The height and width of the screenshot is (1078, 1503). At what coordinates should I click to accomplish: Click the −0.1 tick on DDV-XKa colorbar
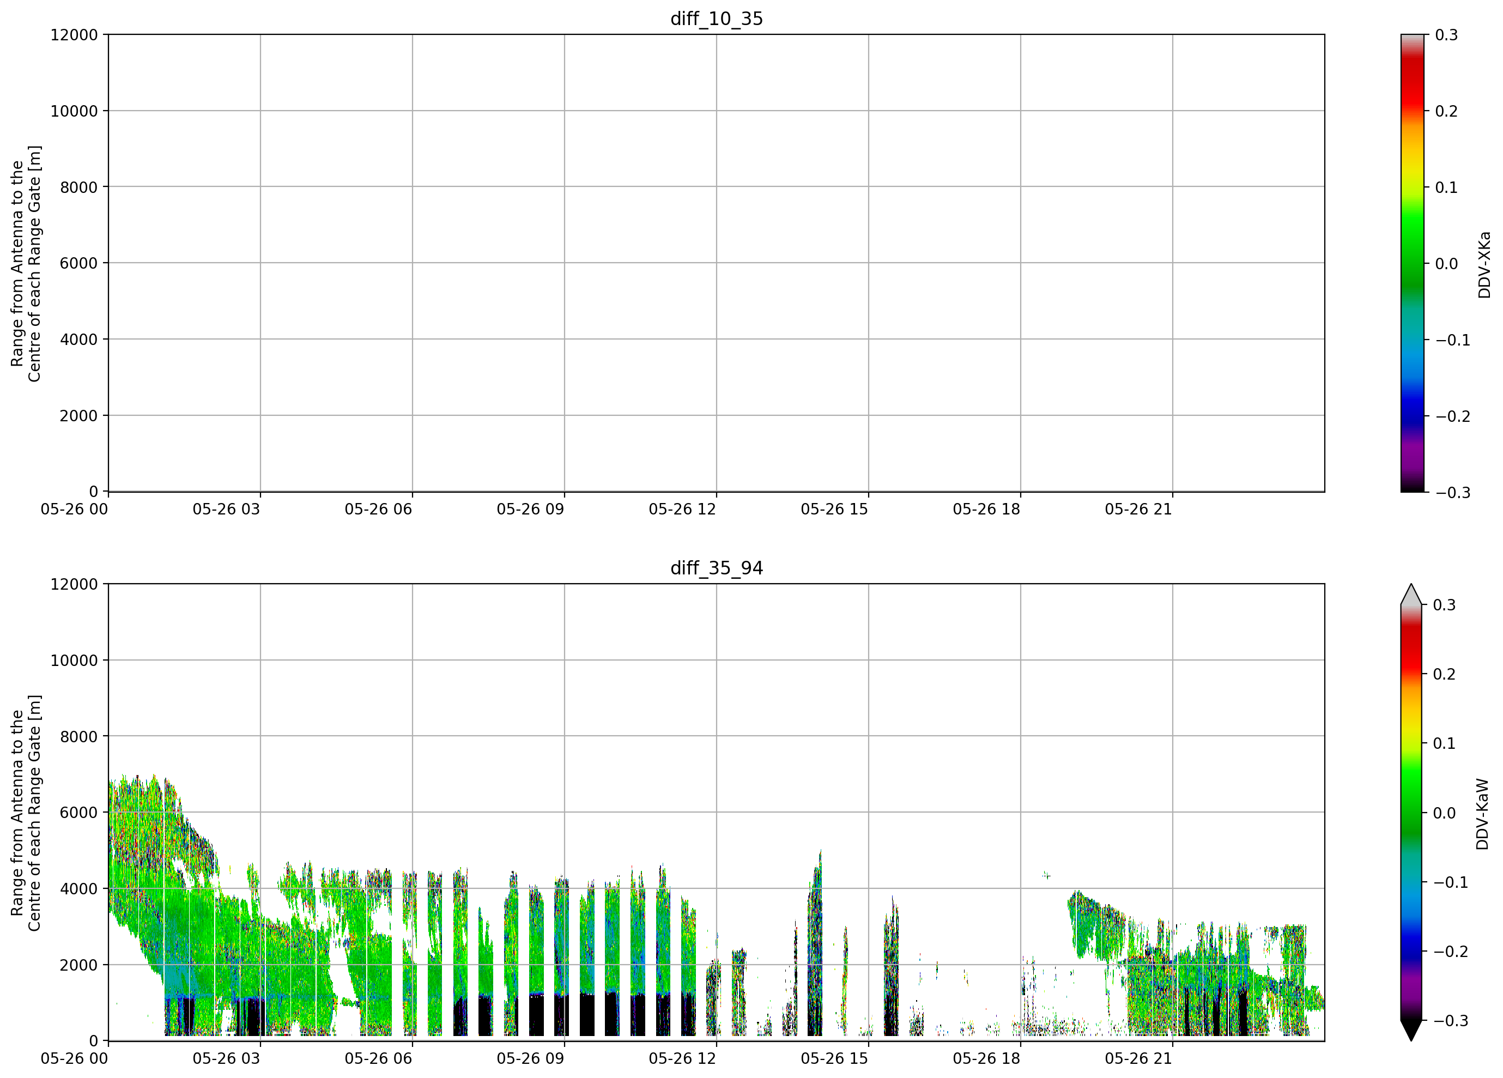coord(1453,340)
